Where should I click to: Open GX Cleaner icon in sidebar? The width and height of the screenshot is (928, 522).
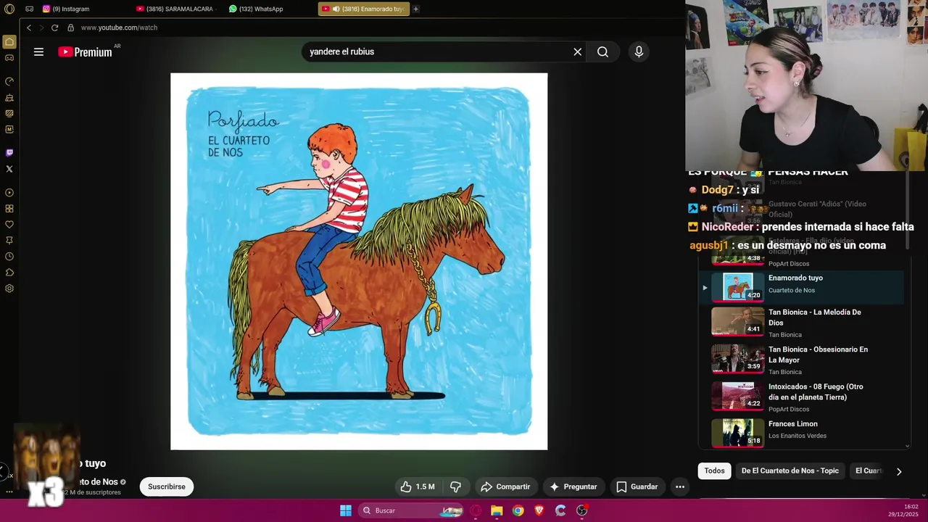pos(9,97)
